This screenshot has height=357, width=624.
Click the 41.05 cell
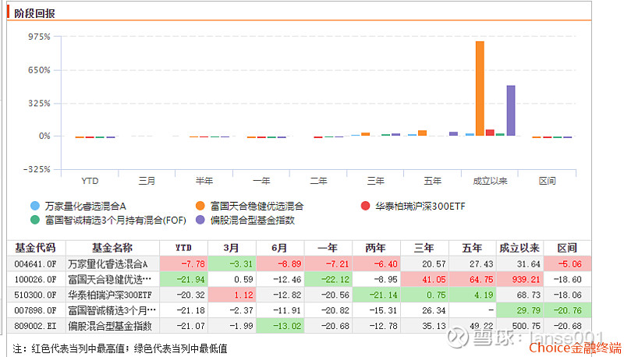click(x=424, y=280)
